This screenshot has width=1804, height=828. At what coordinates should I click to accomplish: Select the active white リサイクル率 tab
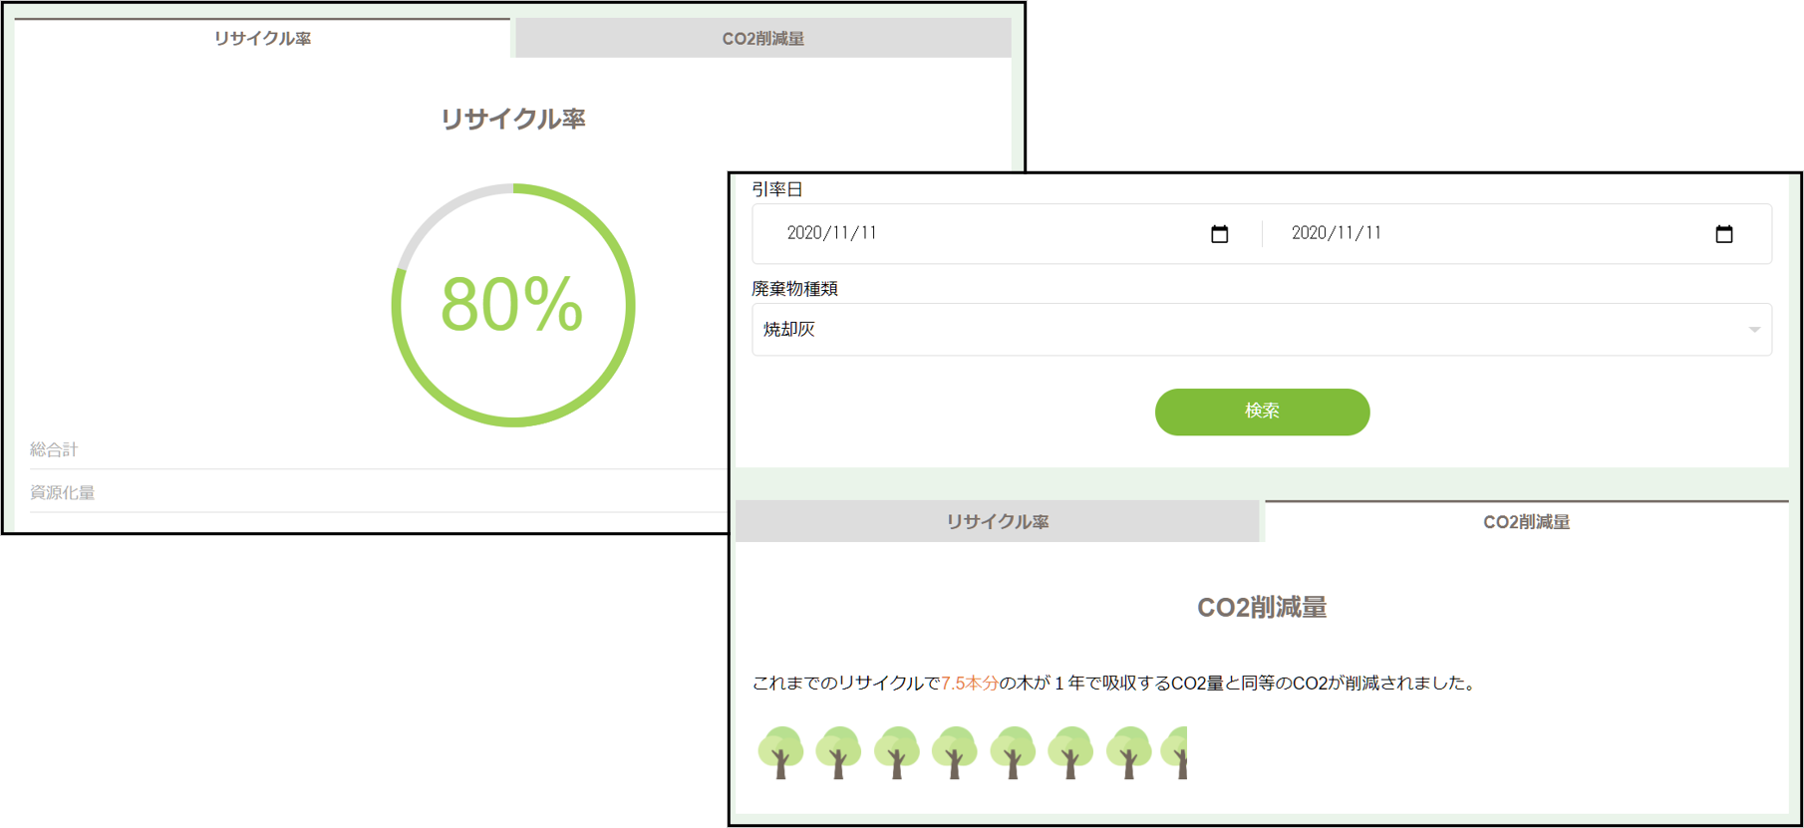(x=262, y=39)
